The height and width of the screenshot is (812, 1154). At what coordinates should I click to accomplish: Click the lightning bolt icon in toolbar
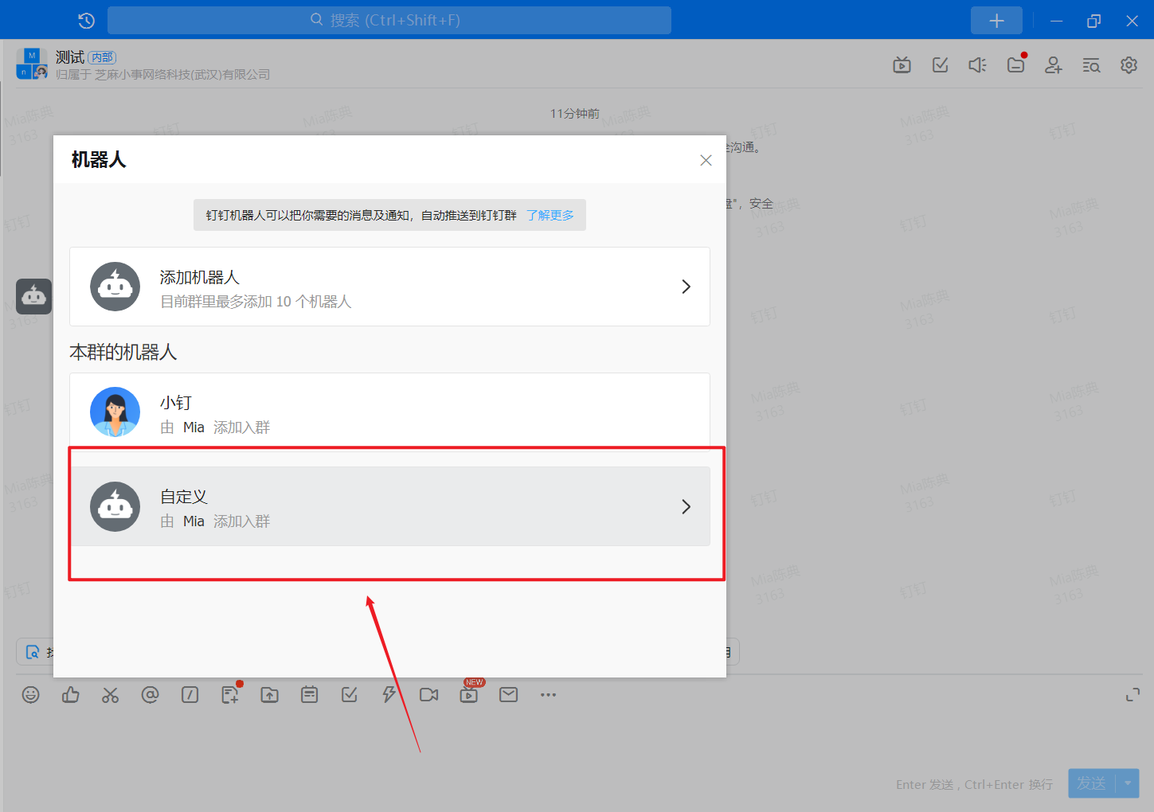point(389,695)
